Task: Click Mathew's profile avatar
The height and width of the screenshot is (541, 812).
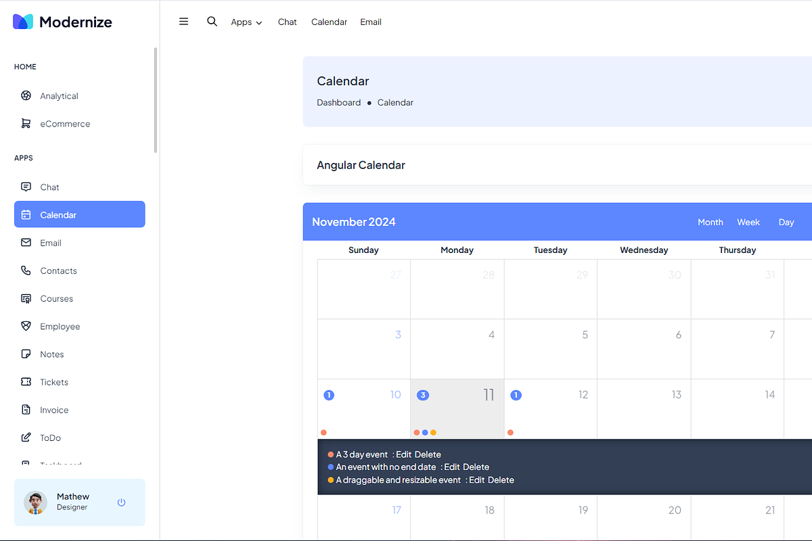Action: tap(35, 502)
